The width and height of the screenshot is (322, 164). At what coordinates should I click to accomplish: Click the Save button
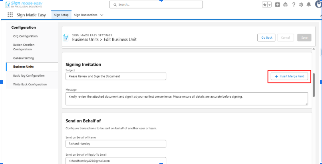[x=304, y=38]
